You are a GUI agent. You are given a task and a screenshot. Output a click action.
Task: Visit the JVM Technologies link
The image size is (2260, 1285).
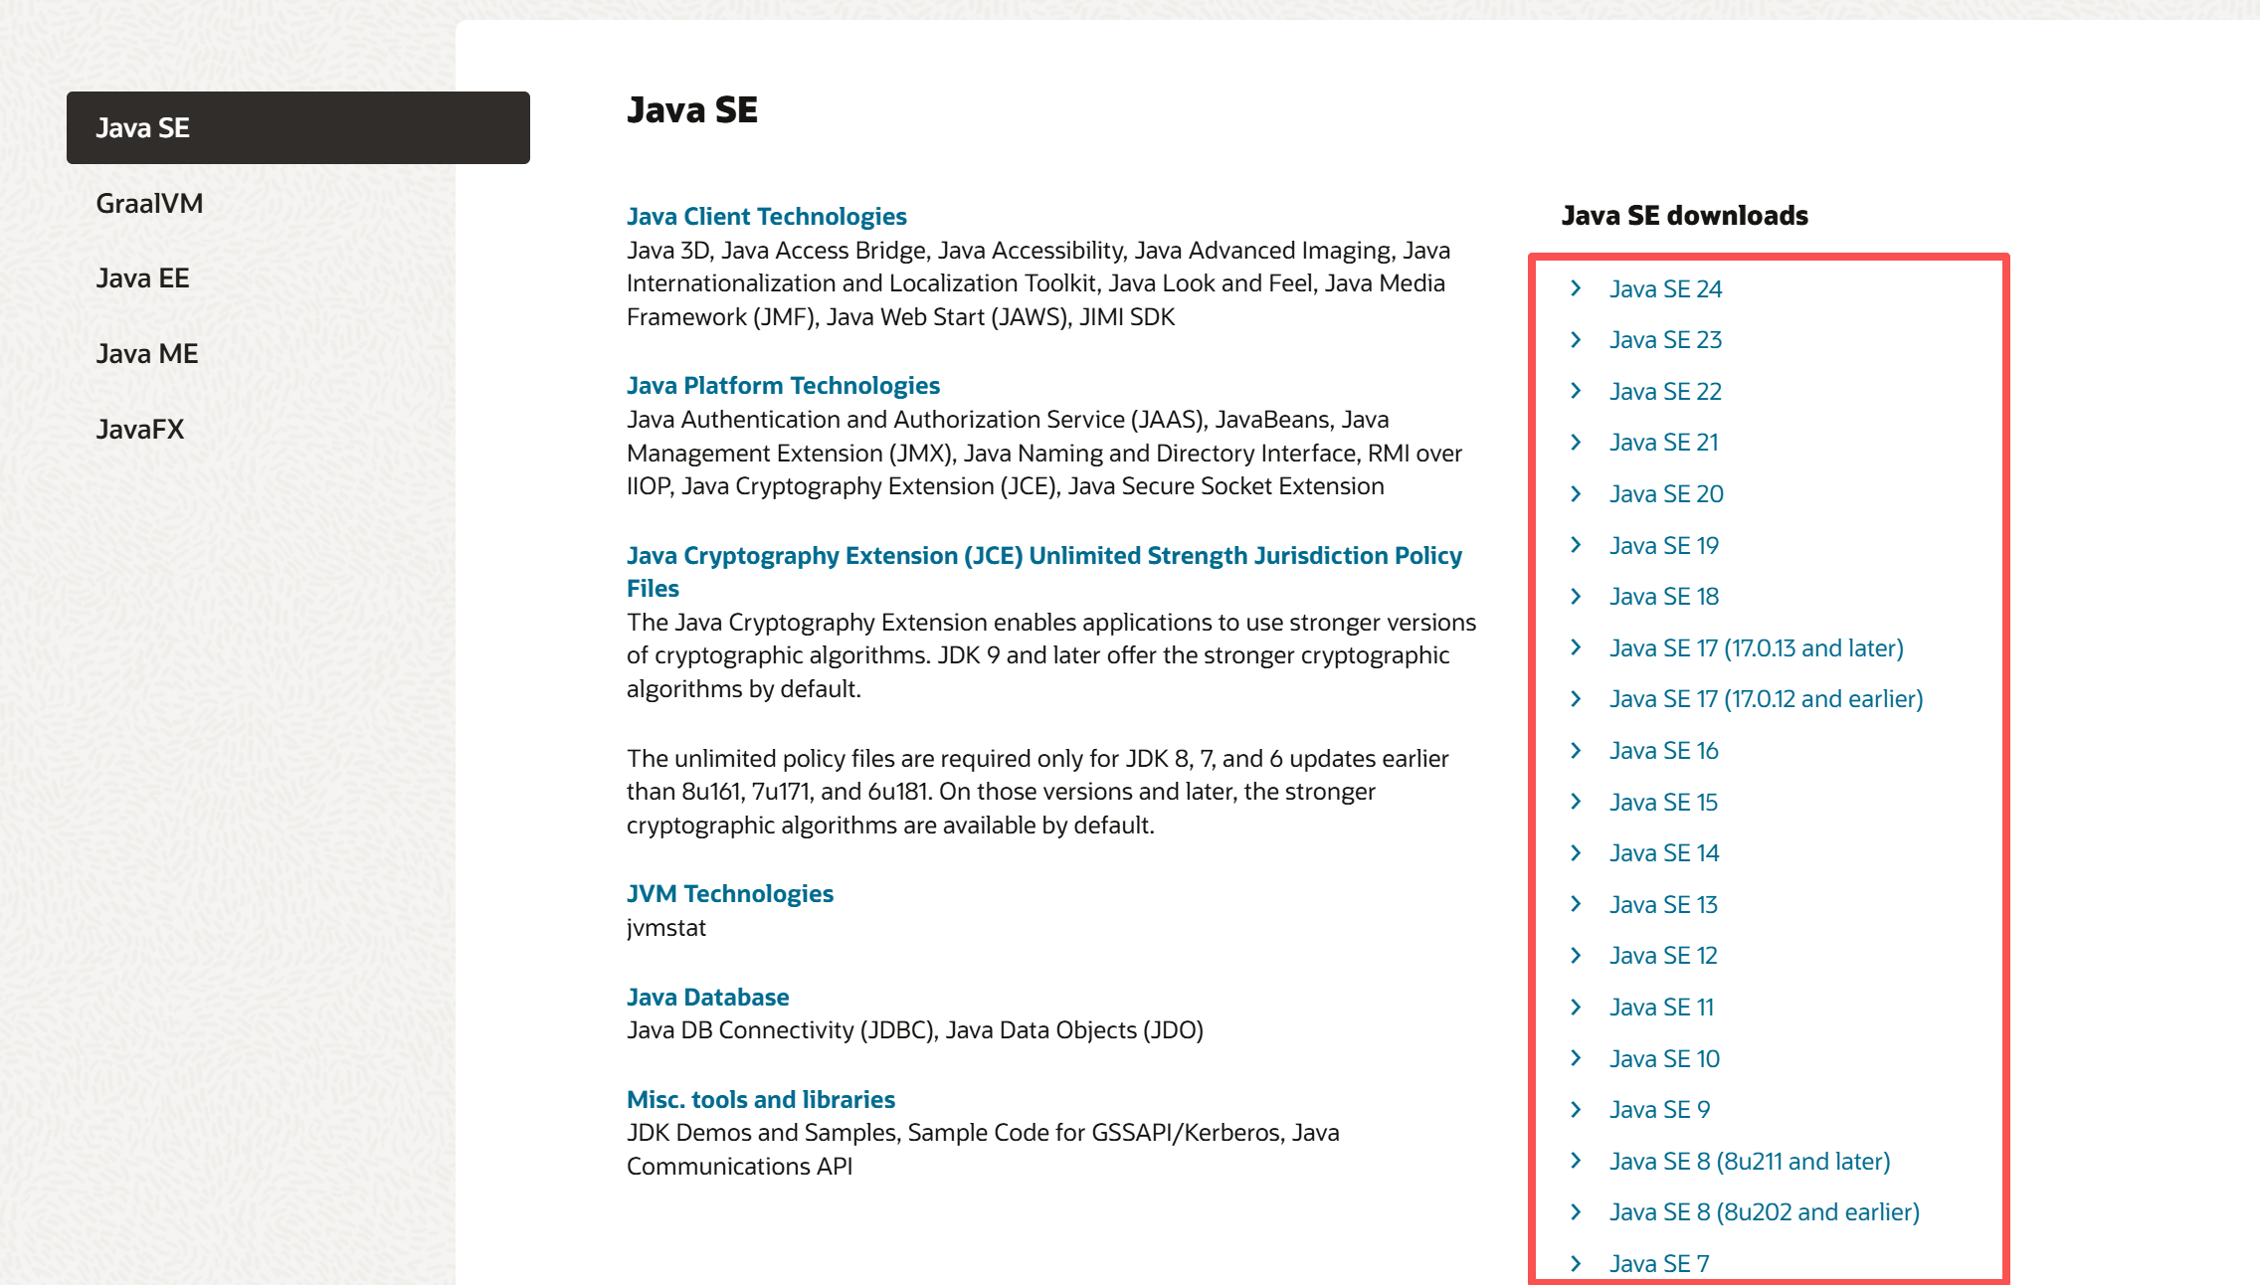(729, 894)
